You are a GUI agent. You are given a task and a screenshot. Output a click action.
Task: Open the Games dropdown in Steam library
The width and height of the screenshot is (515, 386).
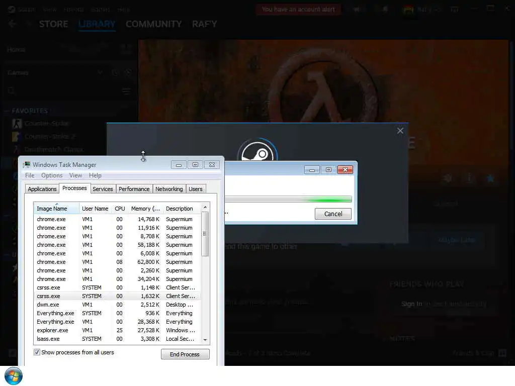click(x=100, y=72)
